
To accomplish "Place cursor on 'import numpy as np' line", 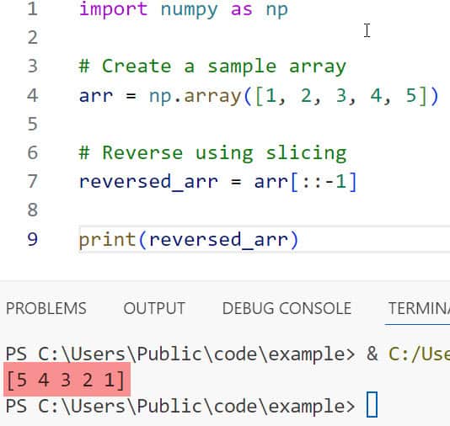I will pos(184,10).
